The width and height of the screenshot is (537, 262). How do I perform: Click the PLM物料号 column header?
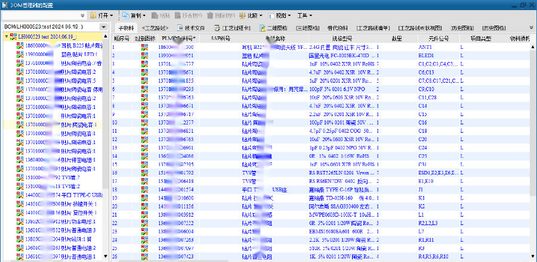click(x=178, y=39)
